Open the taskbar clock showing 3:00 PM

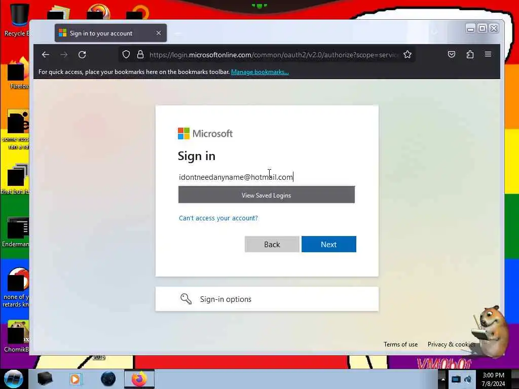pyautogui.click(x=493, y=379)
